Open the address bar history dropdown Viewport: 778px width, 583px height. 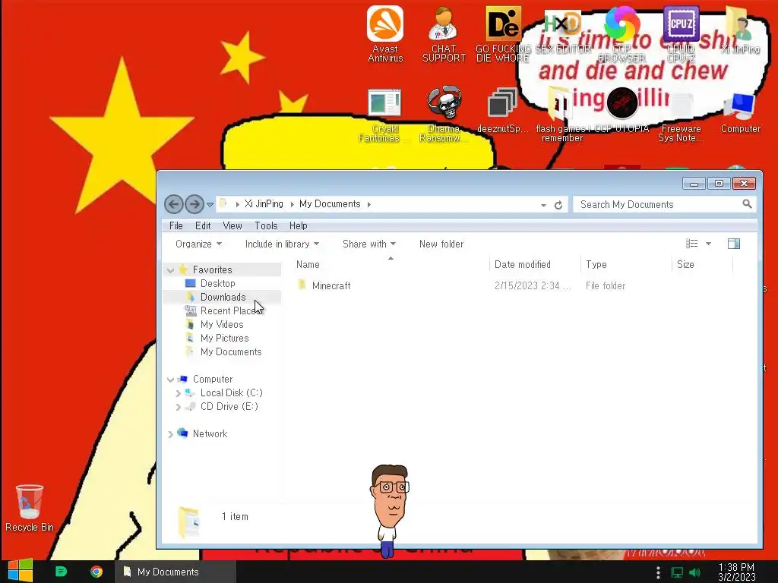pyautogui.click(x=543, y=205)
